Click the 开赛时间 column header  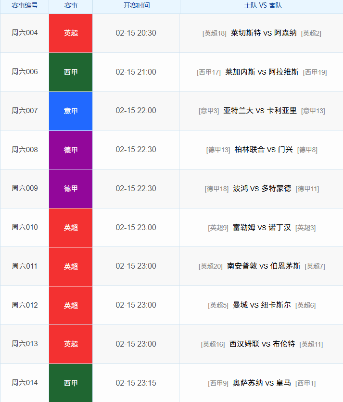[x=136, y=5]
